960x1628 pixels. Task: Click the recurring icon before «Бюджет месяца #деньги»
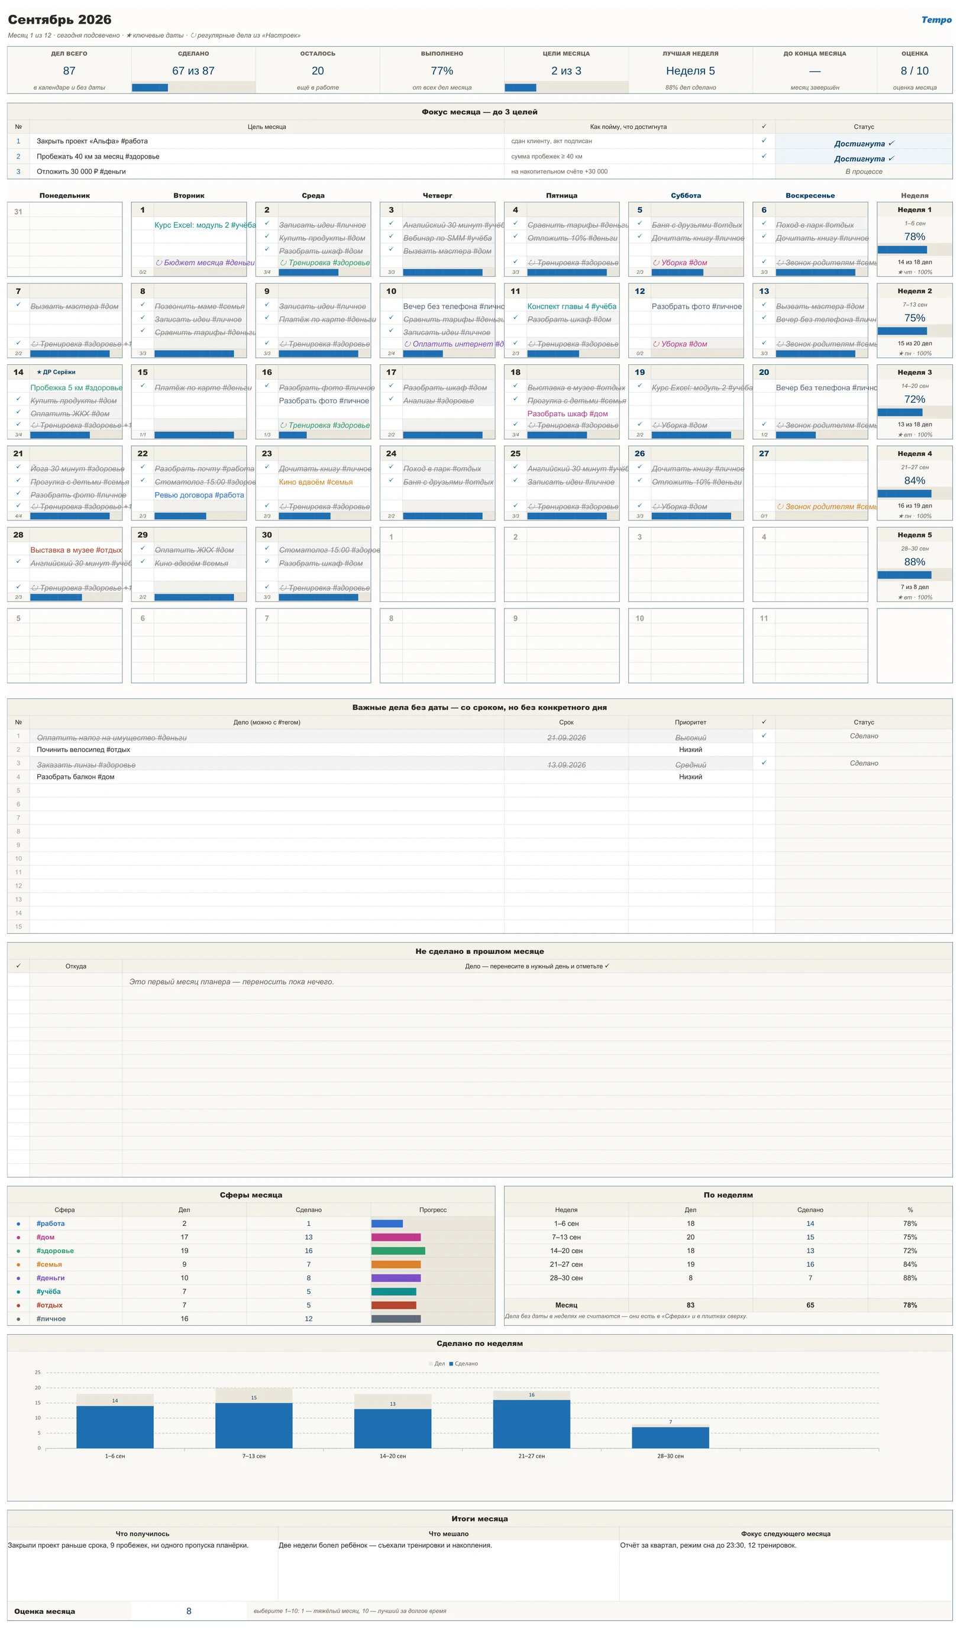click(159, 263)
